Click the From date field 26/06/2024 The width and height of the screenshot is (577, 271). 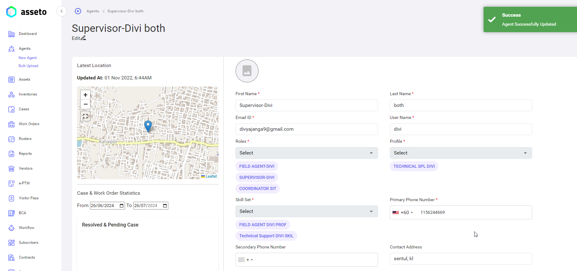tap(107, 206)
